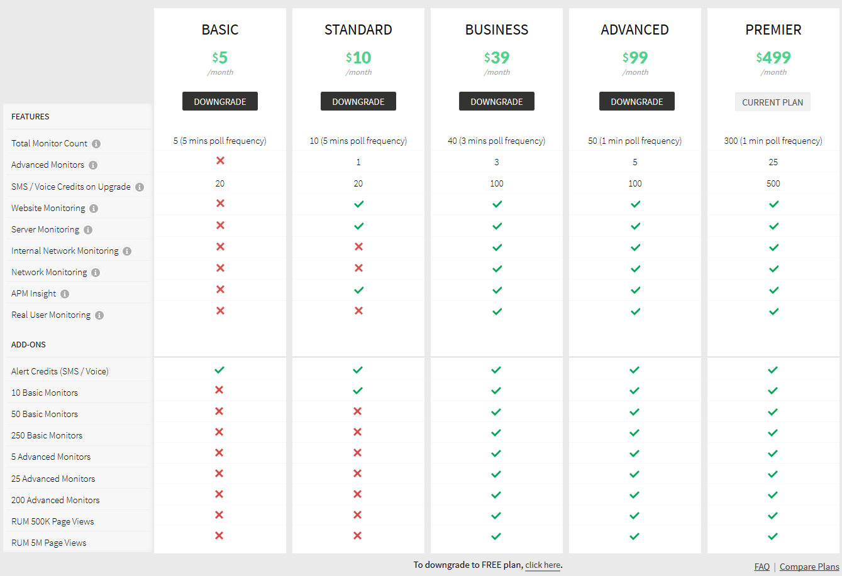Image resolution: width=842 pixels, height=576 pixels.
Task: Click Website Monitoring info icon
Action: pos(94,209)
